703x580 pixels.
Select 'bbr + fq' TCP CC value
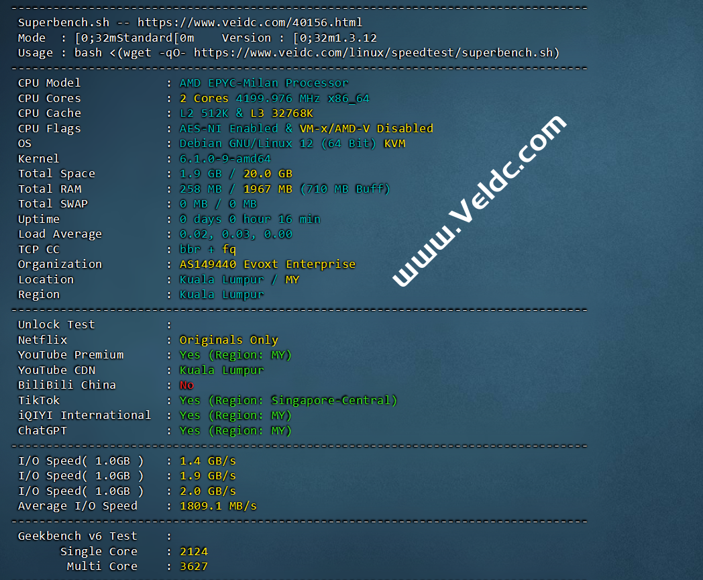coord(207,250)
